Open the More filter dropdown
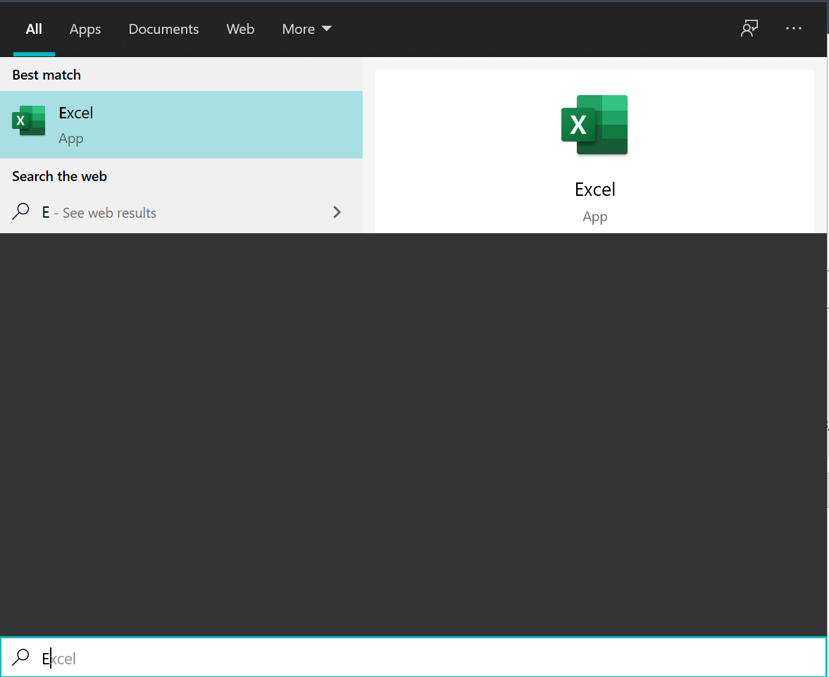 point(306,29)
